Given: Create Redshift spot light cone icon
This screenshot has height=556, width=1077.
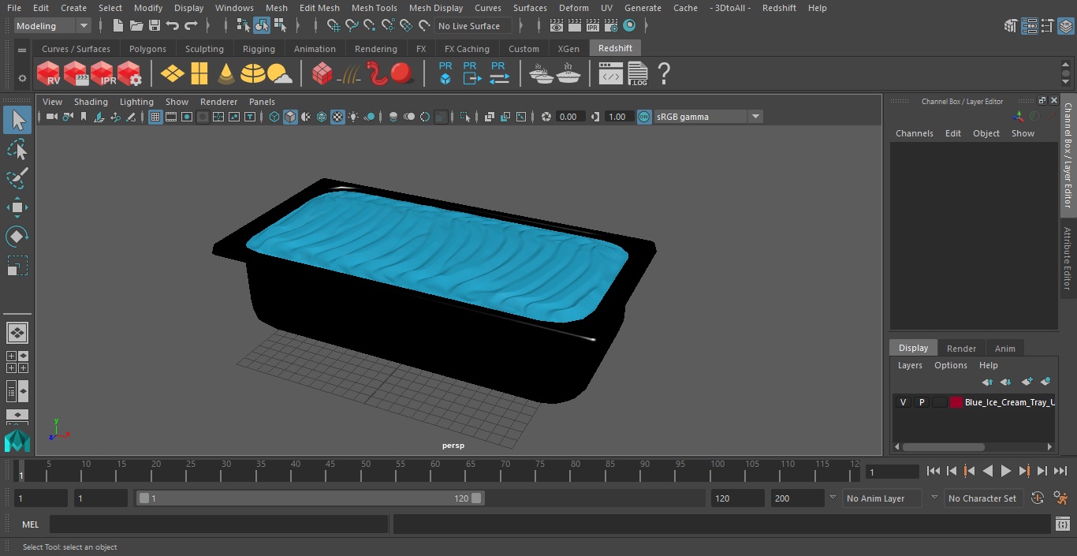Looking at the screenshot, I should pos(226,74).
